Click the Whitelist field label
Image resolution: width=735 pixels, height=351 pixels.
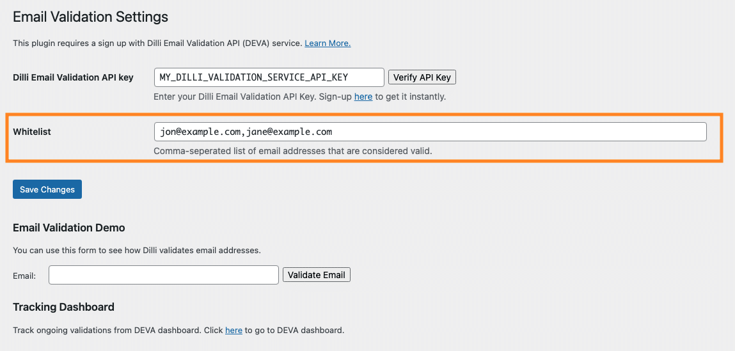32,132
